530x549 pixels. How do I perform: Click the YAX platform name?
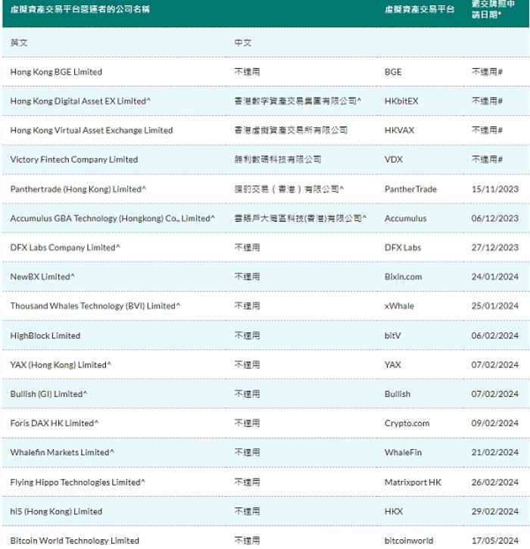(x=393, y=365)
